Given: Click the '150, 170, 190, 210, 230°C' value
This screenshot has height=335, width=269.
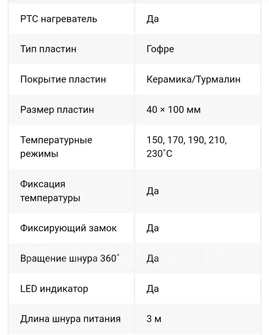Looking at the screenshot, I should (187, 147).
